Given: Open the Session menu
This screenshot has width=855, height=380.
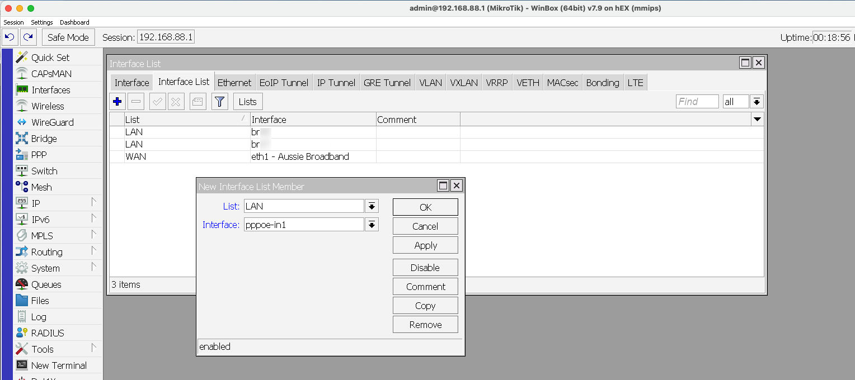Looking at the screenshot, I should click(x=13, y=22).
